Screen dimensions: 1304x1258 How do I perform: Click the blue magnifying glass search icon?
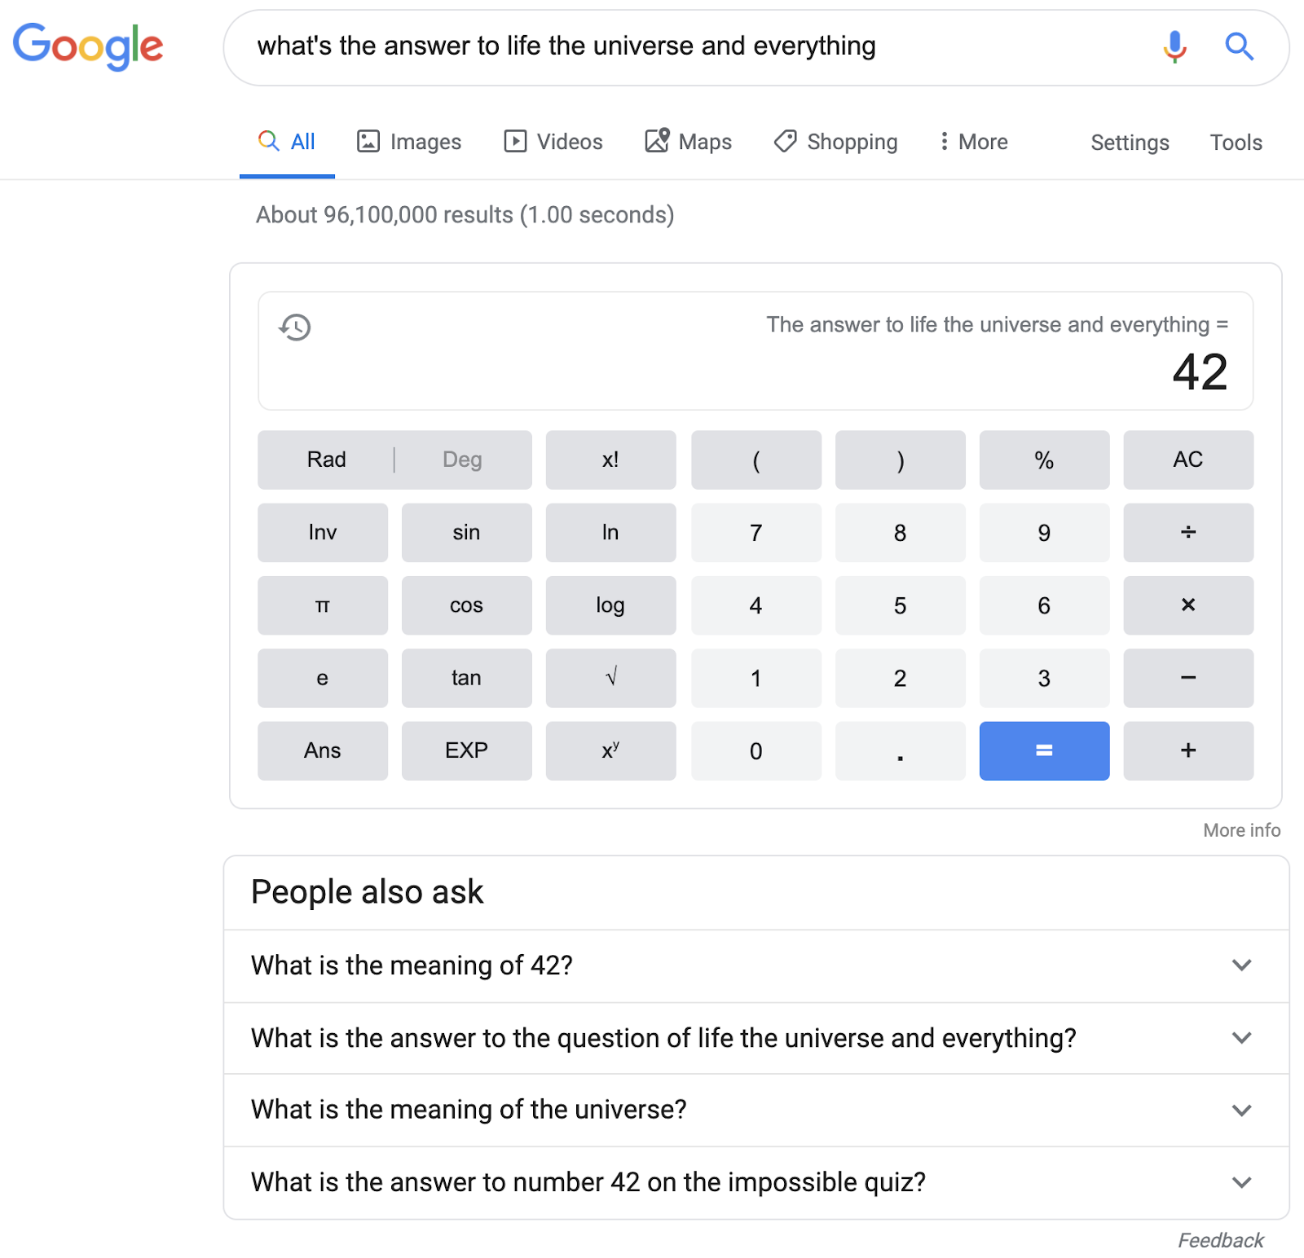point(1239,46)
